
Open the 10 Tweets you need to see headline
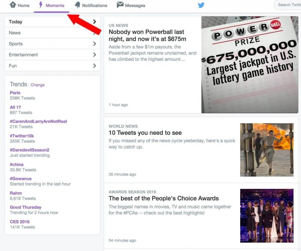pos(145,133)
